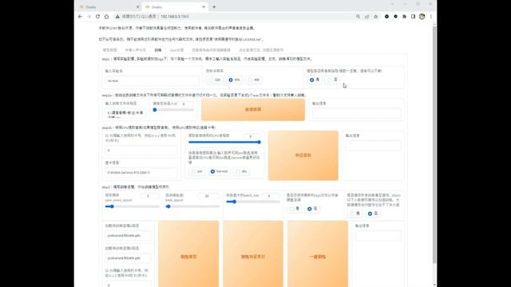Click the 训练特征索引 button
511x287 pixels.
(x=253, y=254)
